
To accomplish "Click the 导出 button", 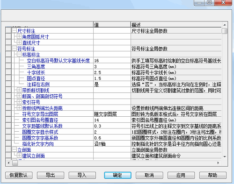I will pyautogui.click(x=51, y=175).
